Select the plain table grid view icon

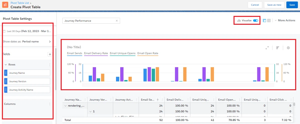[x=269, y=20]
